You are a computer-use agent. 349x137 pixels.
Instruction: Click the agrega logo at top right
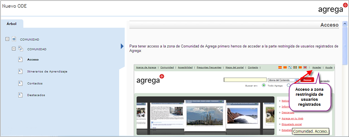click(333, 9)
